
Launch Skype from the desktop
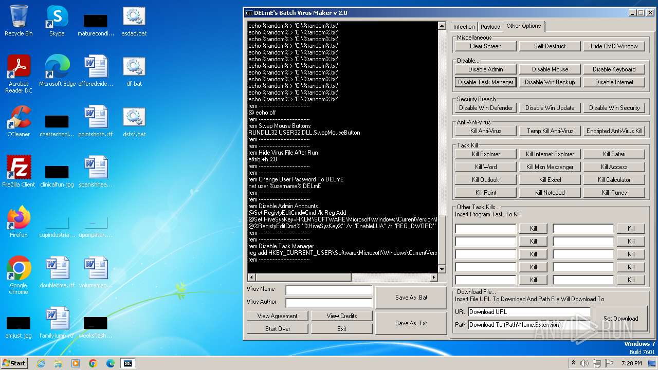(x=57, y=21)
